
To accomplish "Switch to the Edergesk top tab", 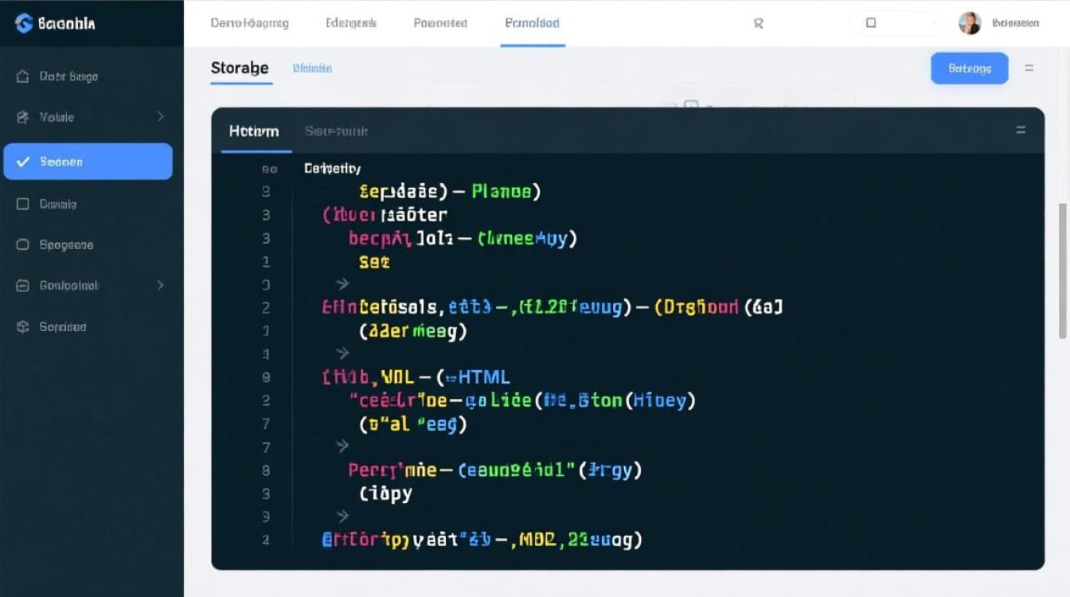I will pos(351,23).
